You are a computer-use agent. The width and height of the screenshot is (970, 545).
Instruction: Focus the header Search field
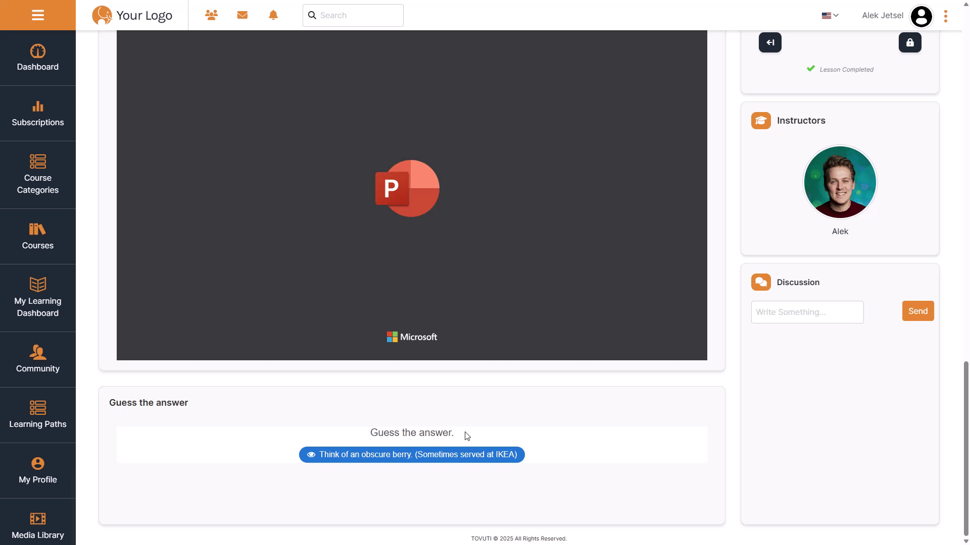pos(353,15)
